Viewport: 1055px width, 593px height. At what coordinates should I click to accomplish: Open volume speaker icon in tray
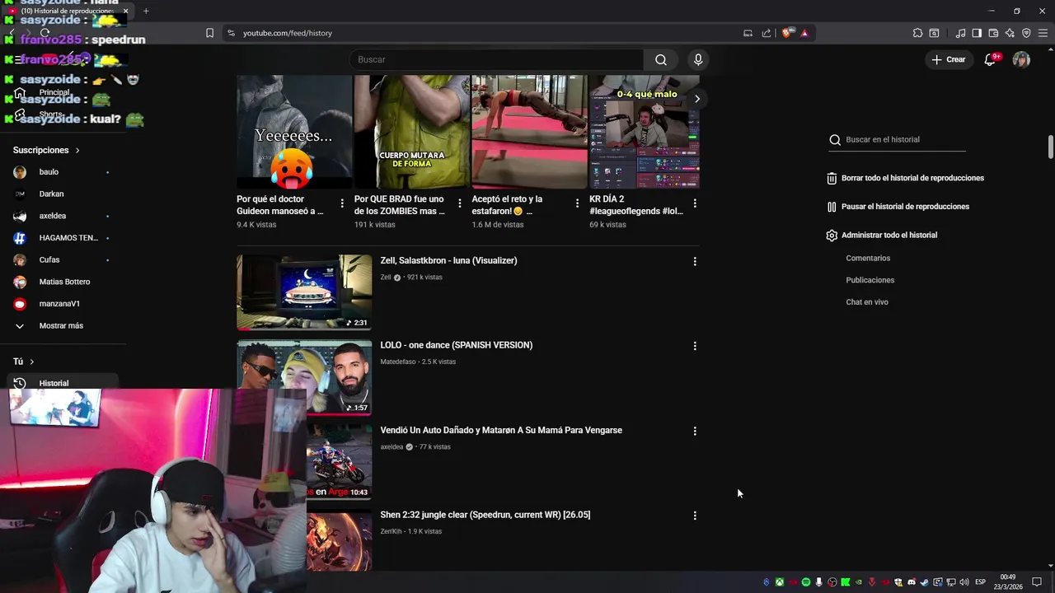click(964, 582)
